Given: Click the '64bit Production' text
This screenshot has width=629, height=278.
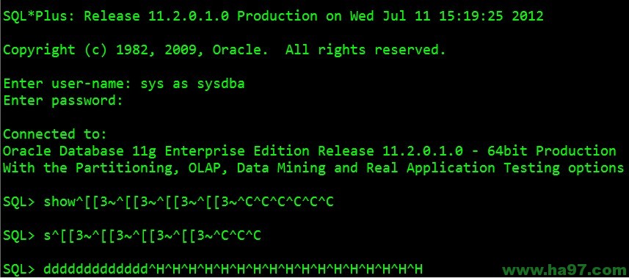Looking at the screenshot, I should tap(552, 151).
